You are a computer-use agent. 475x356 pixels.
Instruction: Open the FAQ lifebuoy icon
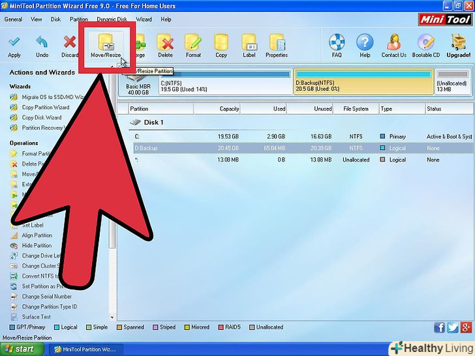(337, 42)
